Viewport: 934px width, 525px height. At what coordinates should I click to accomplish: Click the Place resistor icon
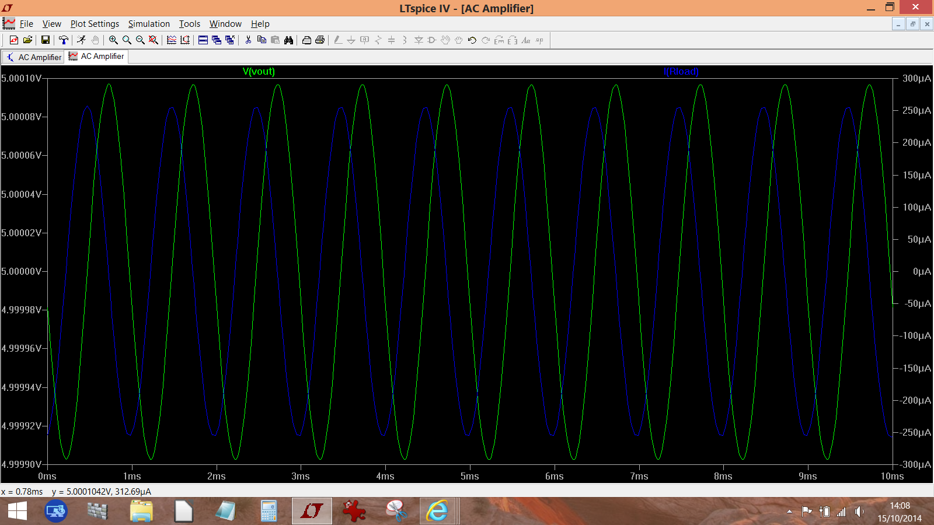[x=378, y=40]
